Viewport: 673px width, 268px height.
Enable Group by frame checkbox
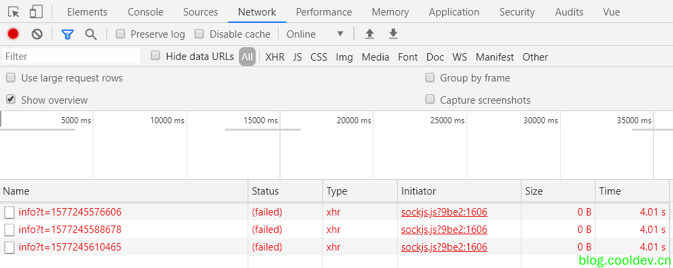pyautogui.click(x=429, y=77)
